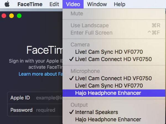Viewport: 166px width, 124px height.
Task: Close the open Video menu
Action: coord(73,4)
